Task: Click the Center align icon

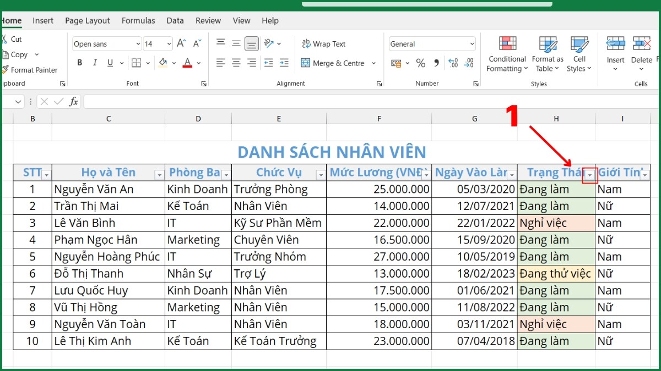Action: (236, 63)
